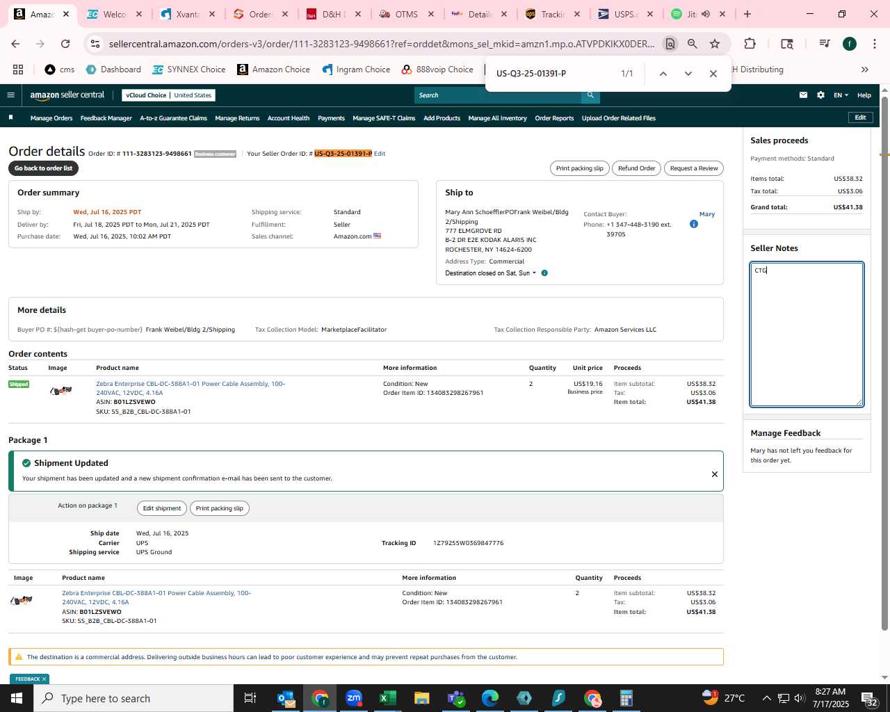Click the info icon next to buyer phone
Viewport: 890px width, 712px height.
point(693,224)
